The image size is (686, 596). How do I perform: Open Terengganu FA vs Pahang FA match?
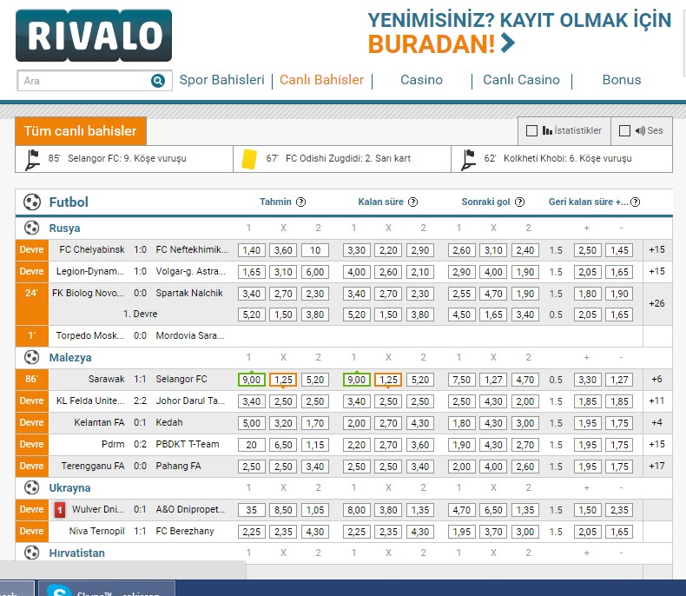[131, 466]
